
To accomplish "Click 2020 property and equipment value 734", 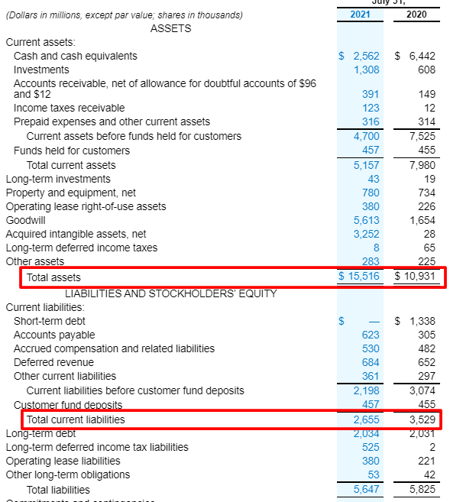I will tap(426, 193).
